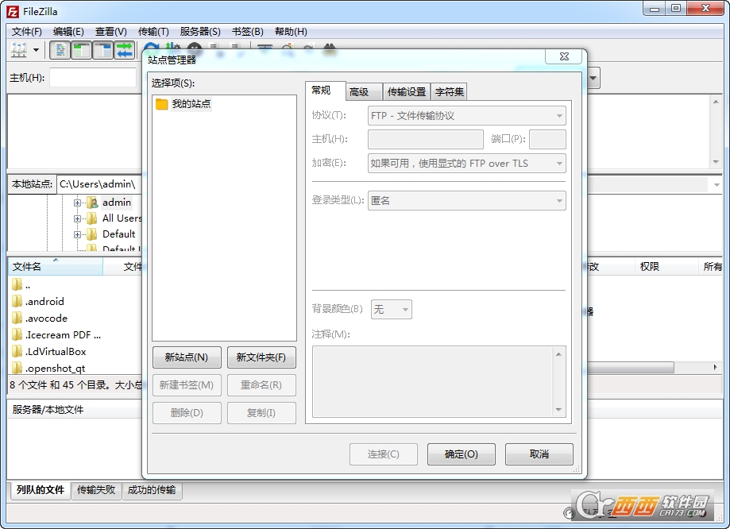Open the 查看(V) menu
The image size is (730, 529).
[110, 32]
